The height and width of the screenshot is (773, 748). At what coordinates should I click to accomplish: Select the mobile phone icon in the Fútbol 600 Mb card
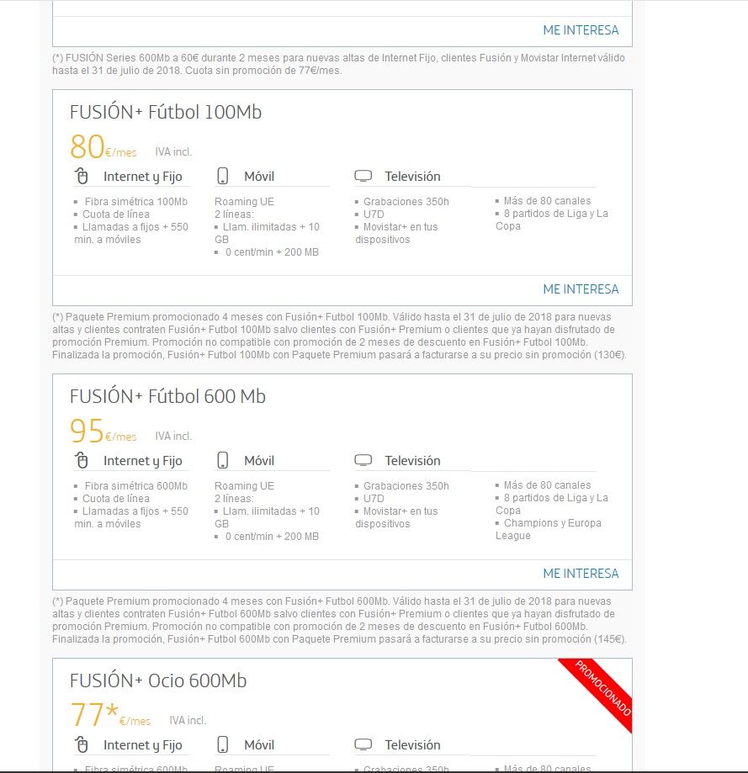click(223, 461)
